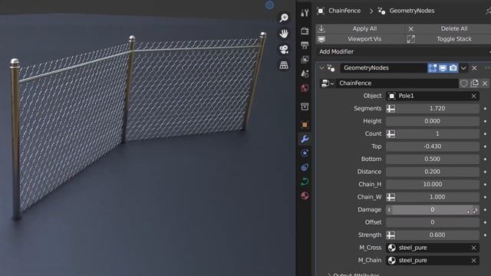Increase Damage with the right arrow
491x276 pixels.
[x=476, y=210]
